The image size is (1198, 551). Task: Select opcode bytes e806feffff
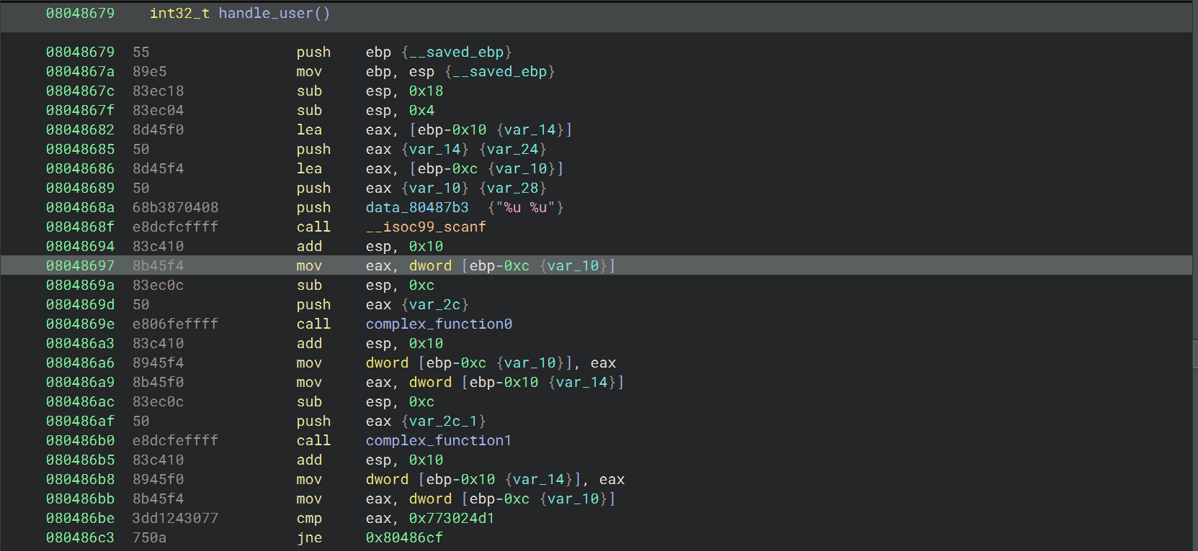[x=175, y=324]
